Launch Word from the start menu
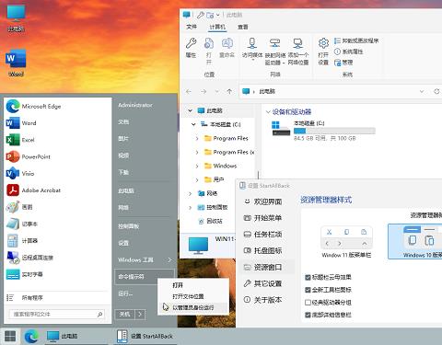This screenshot has width=442, height=345. pos(57,123)
